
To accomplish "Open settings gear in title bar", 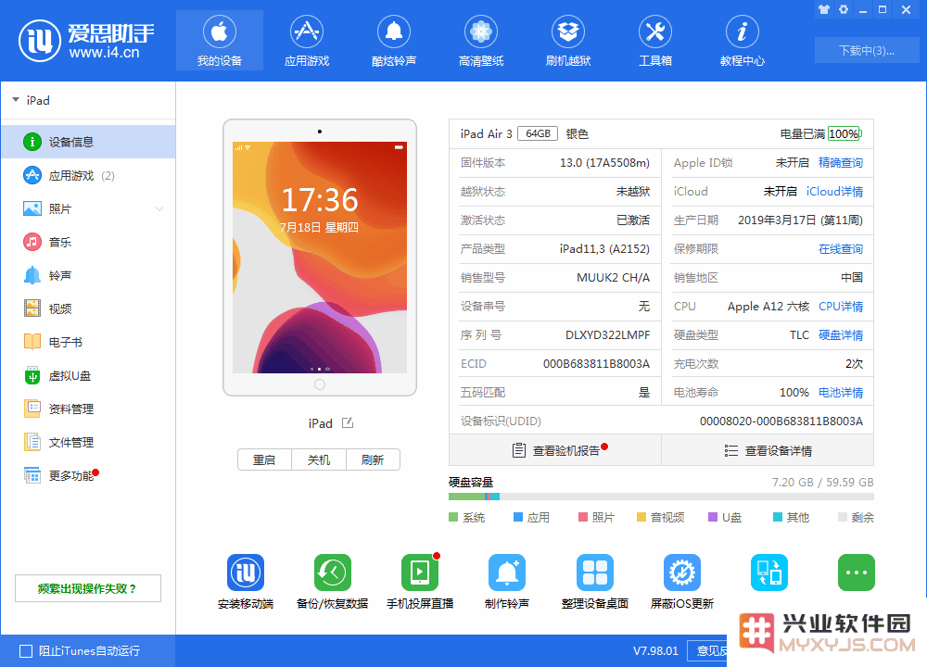I will point(844,9).
